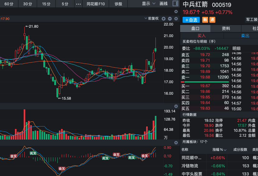Open MACD panel settings gear
The width and height of the screenshot is (258, 176).
(x=176, y=143)
